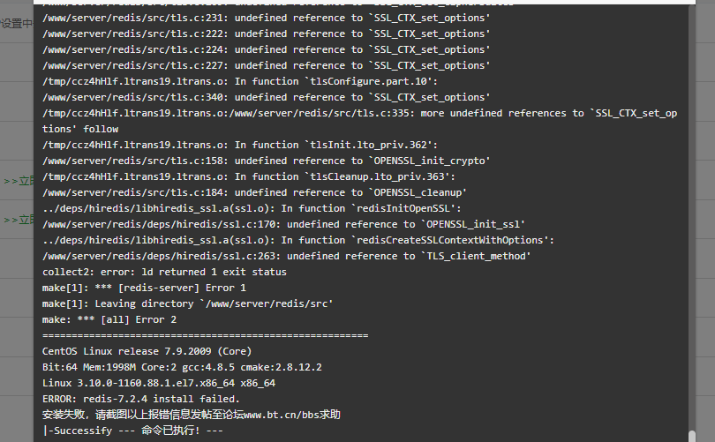Click the 'OPENSSL_cleanup' undefined reference line
The height and width of the screenshot is (442, 715).
click(254, 192)
